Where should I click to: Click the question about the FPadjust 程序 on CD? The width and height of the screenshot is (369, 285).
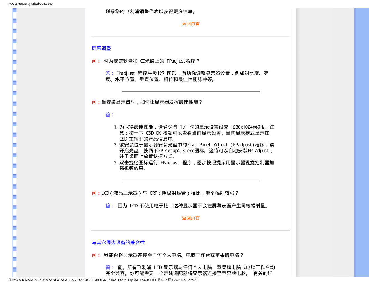click(151, 61)
